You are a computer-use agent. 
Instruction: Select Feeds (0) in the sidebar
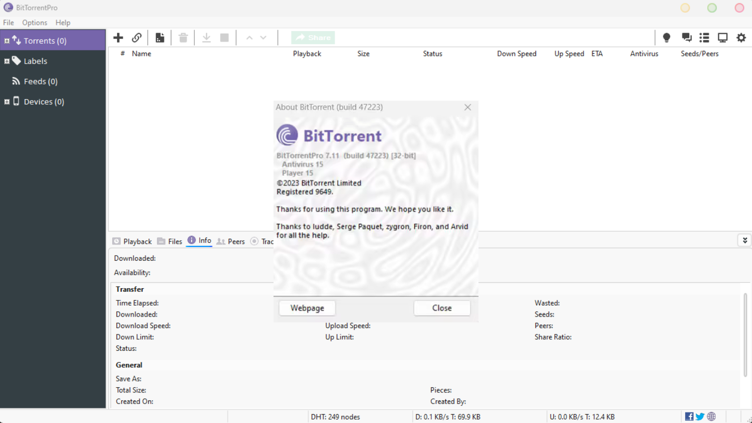pyautogui.click(x=53, y=81)
